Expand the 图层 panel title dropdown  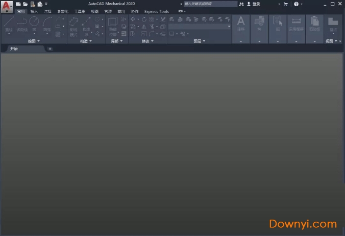click(x=200, y=41)
